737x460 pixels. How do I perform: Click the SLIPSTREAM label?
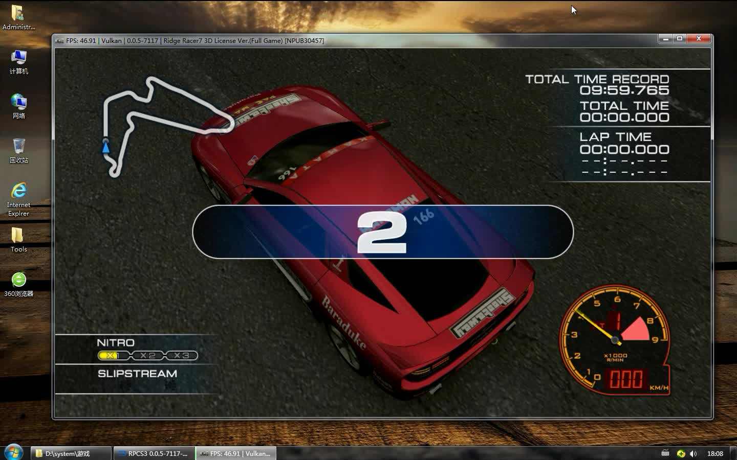pyautogui.click(x=137, y=374)
